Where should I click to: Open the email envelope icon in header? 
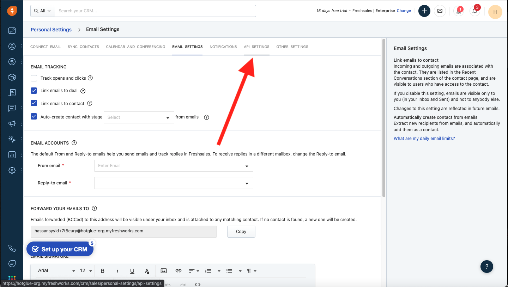click(x=440, y=11)
